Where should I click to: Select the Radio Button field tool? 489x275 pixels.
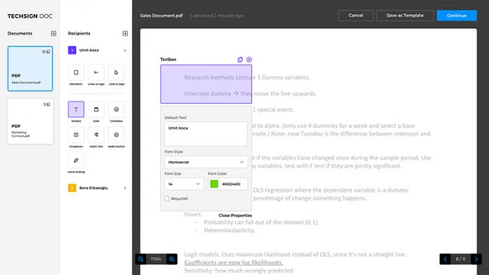point(117,135)
